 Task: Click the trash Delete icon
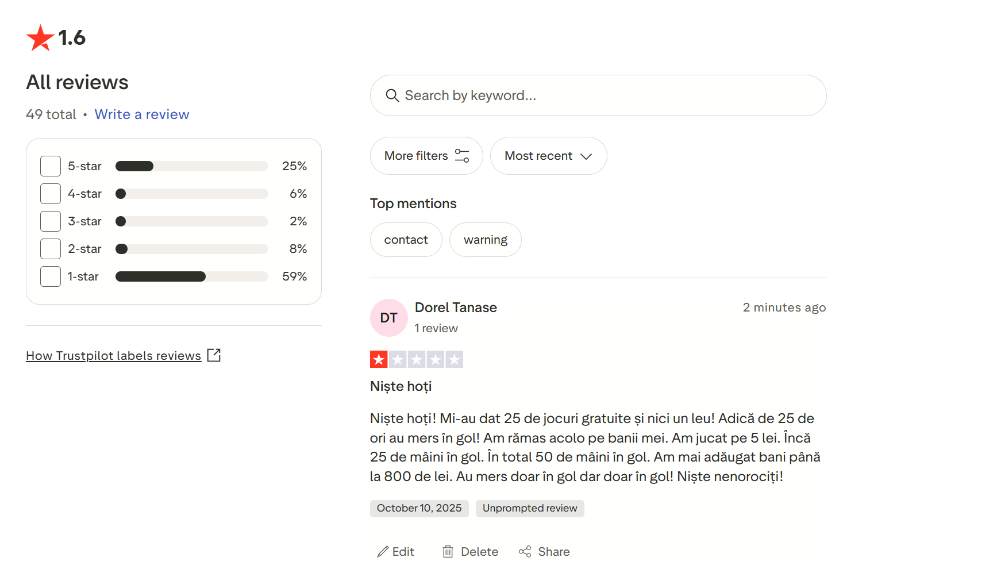[x=448, y=552]
